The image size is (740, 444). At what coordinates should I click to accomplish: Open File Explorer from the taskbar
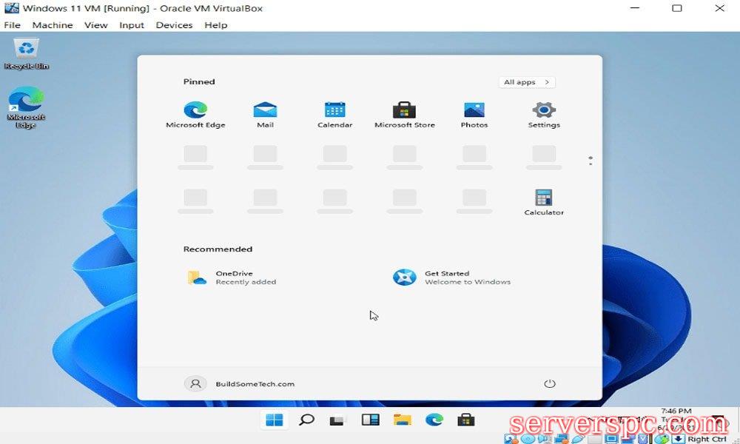point(402,420)
